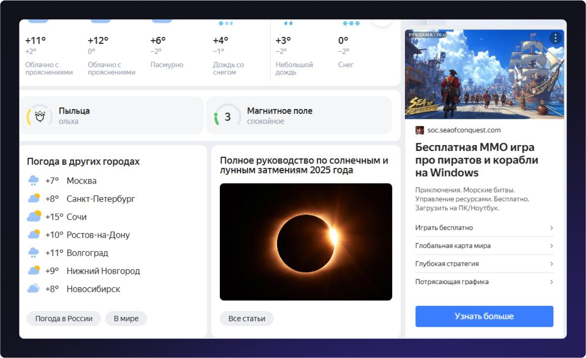Image resolution: width=586 pixels, height=358 pixels.
Task: Expand the Играть бесплатно chevron
Action: (x=551, y=228)
